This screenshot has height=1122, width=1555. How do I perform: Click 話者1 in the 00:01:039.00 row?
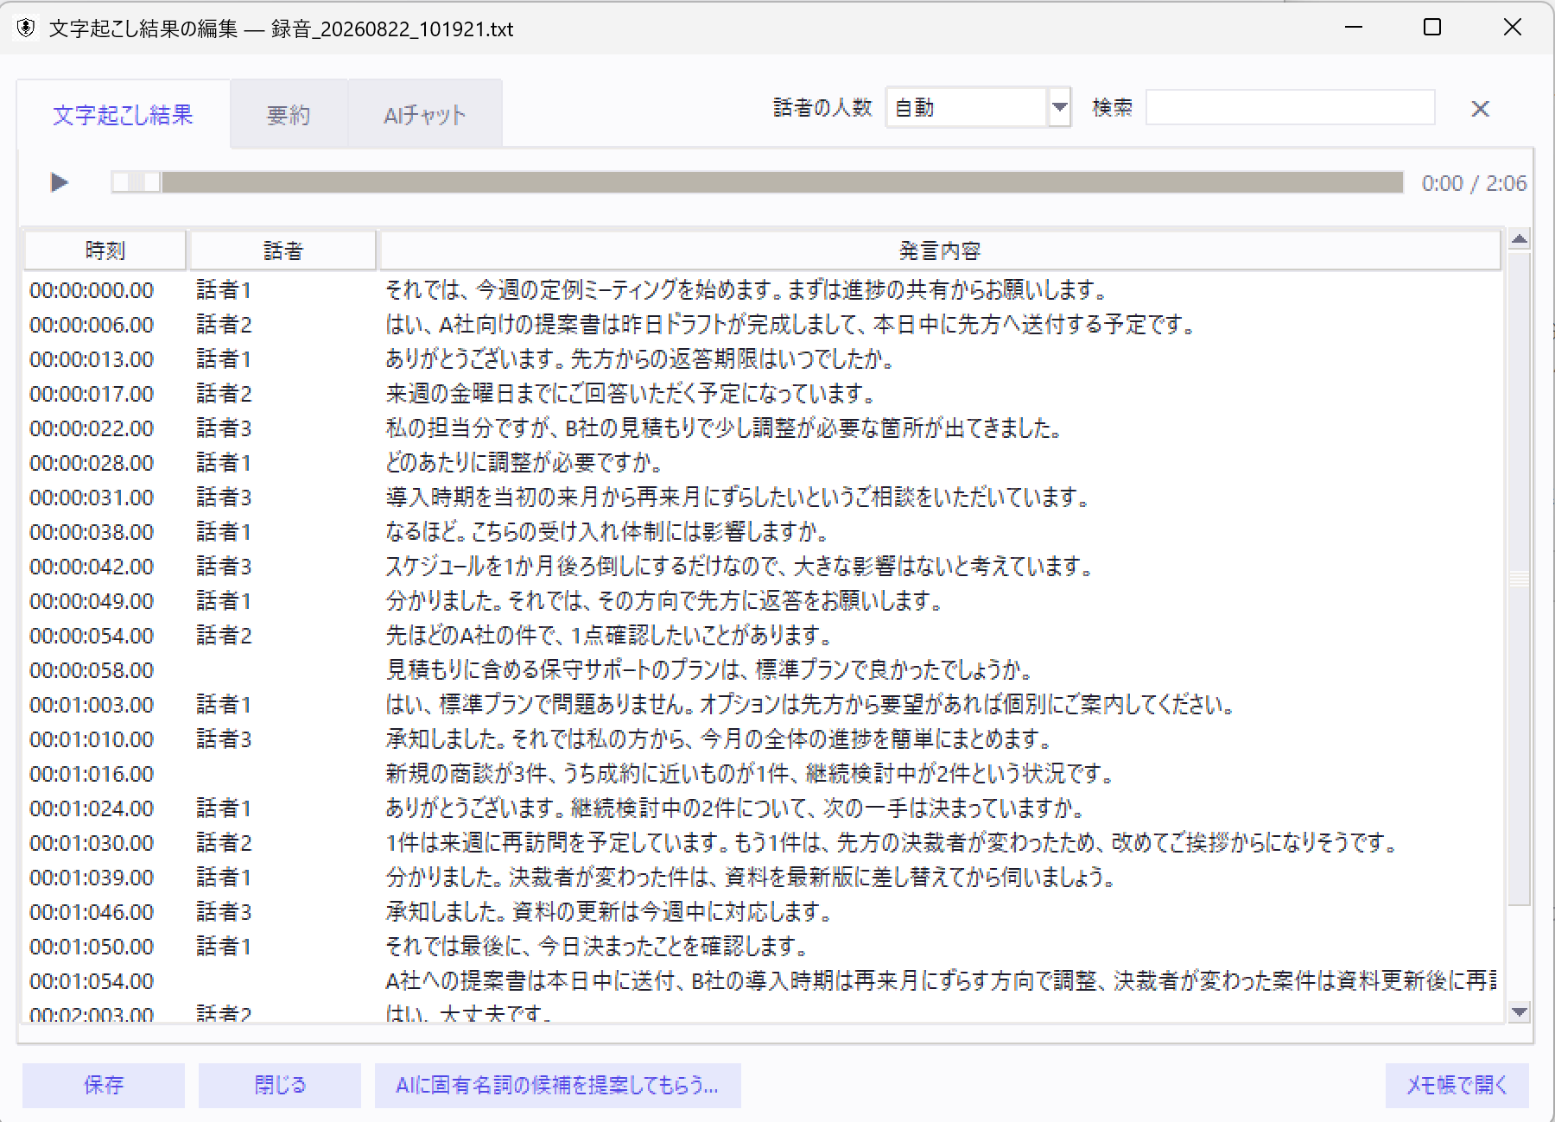click(224, 878)
